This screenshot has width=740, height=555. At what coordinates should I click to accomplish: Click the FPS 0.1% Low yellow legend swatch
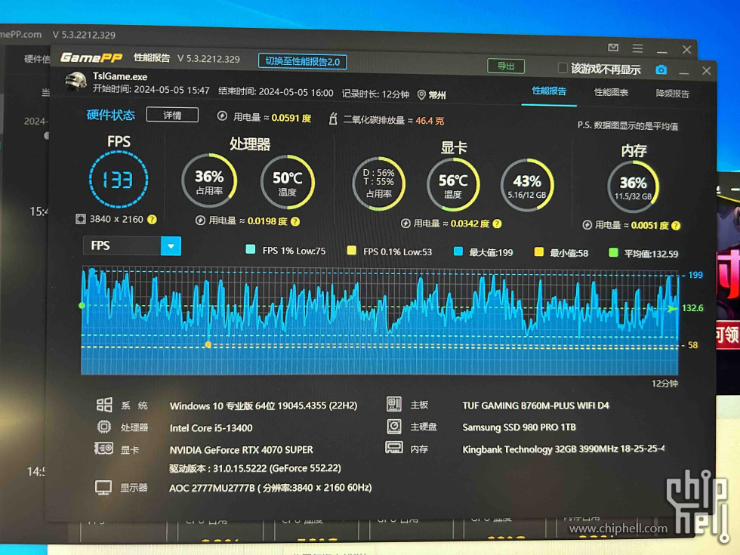point(352,250)
